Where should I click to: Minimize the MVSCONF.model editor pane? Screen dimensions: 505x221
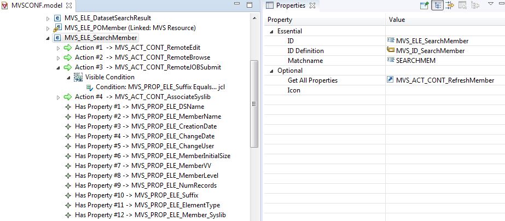pos(237,3)
